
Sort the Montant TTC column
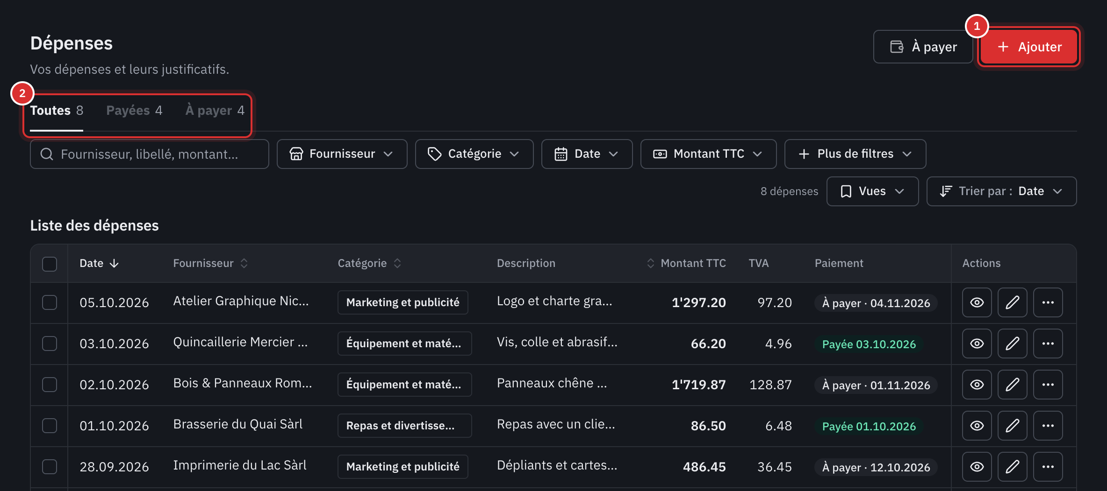coord(650,263)
